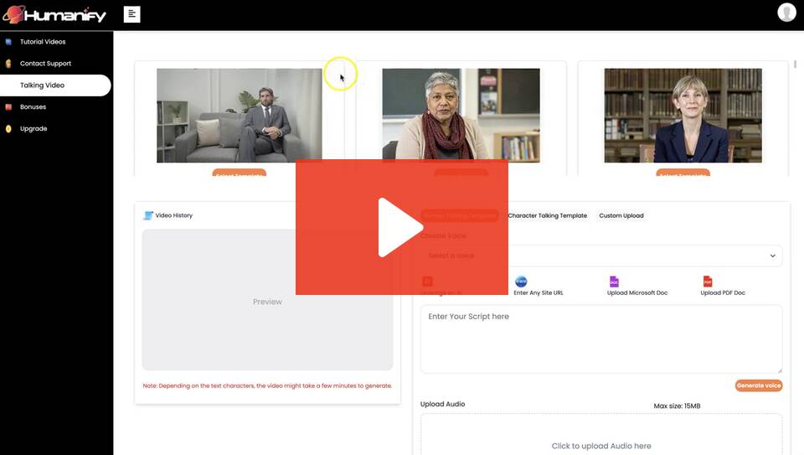Click the Upload Audio label
The width and height of the screenshot is (804, 455).
pyautogui.click(x=442, y=404)
